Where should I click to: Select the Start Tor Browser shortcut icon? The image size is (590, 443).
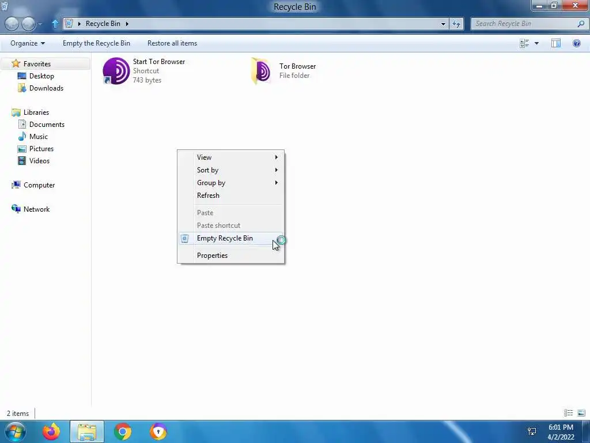coord(116,71)
